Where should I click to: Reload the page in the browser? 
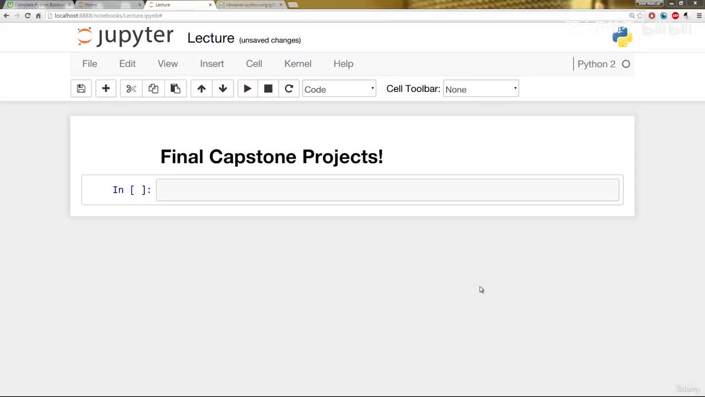tap(28, 15)
